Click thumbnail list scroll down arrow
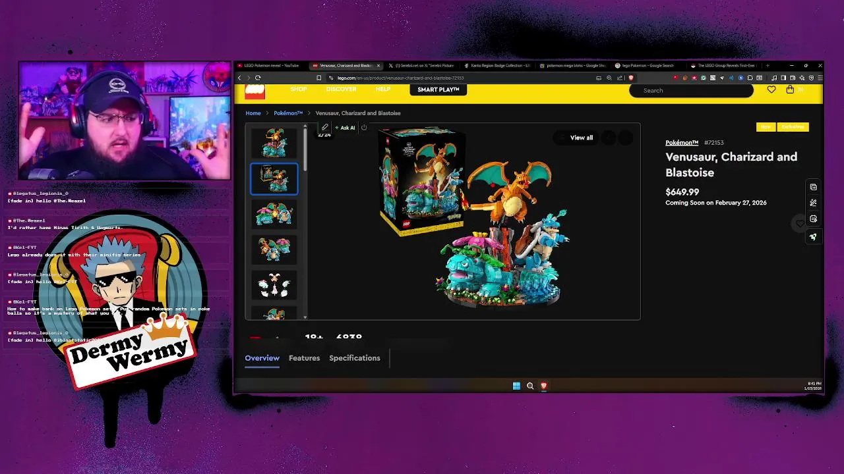 coord(305,317)
